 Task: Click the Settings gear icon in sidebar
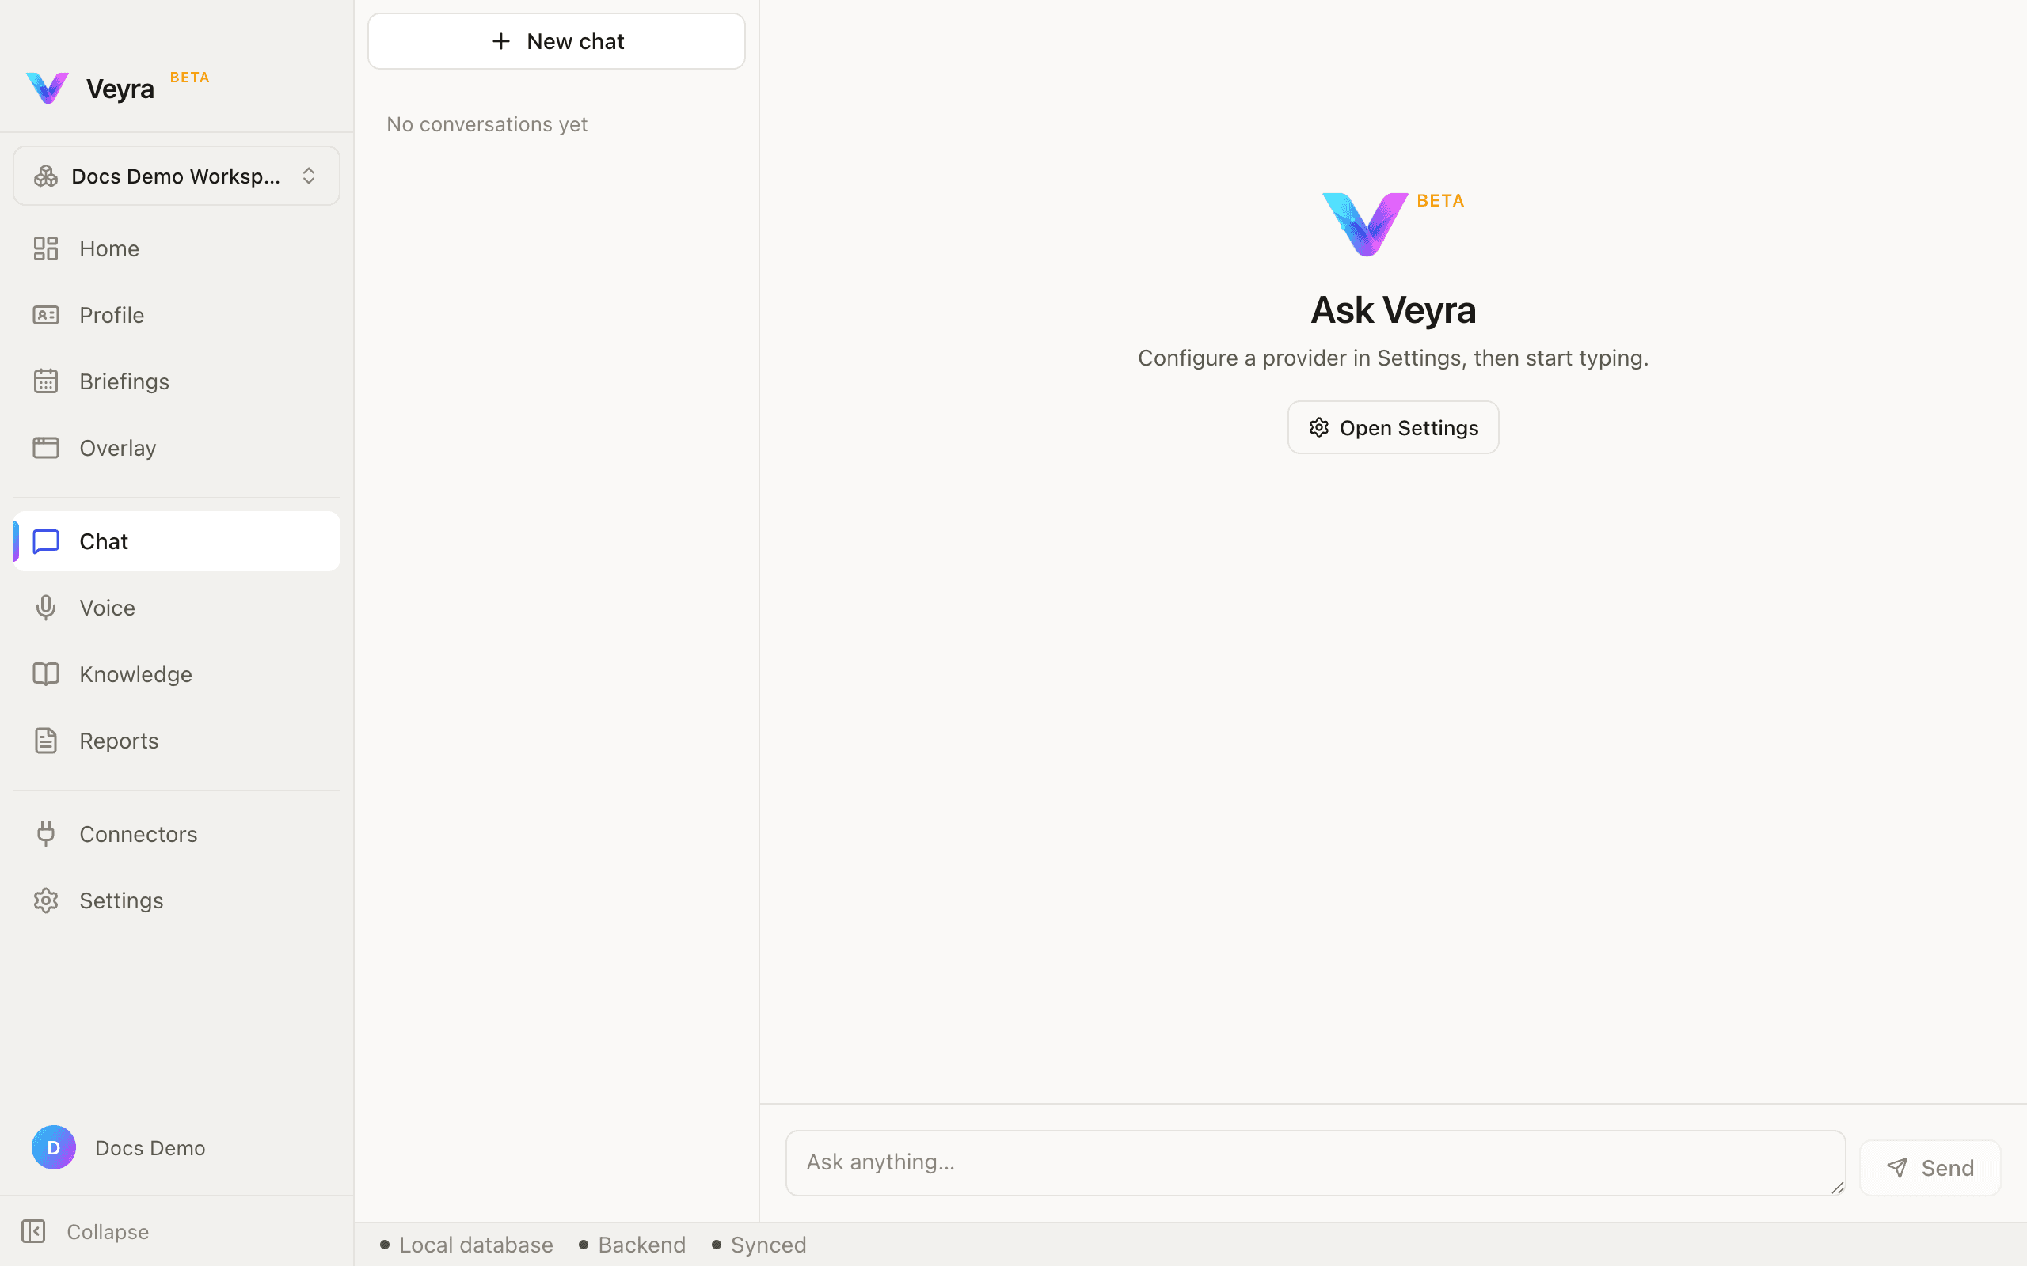pyautogui.click(x=45, y=901)
